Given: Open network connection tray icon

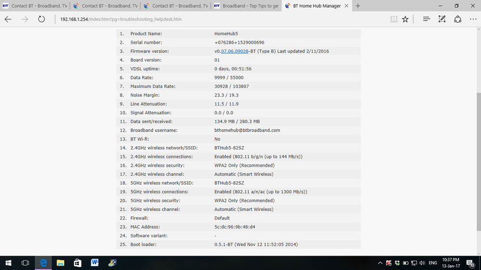Looking at the screenshot, I should coord(414,263).
